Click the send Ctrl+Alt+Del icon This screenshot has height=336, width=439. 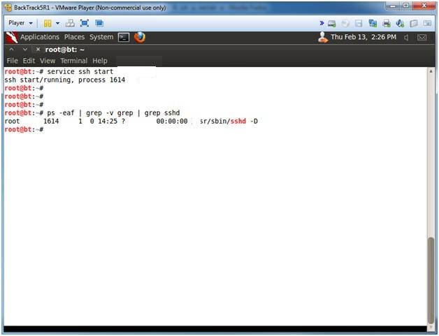click(70, 23)
